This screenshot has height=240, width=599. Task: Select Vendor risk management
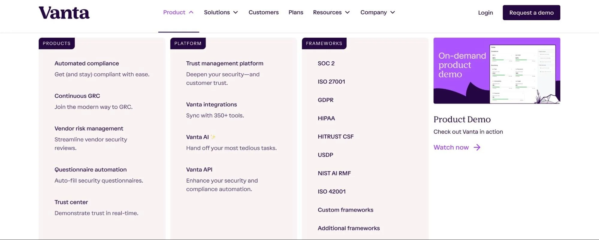89,129
